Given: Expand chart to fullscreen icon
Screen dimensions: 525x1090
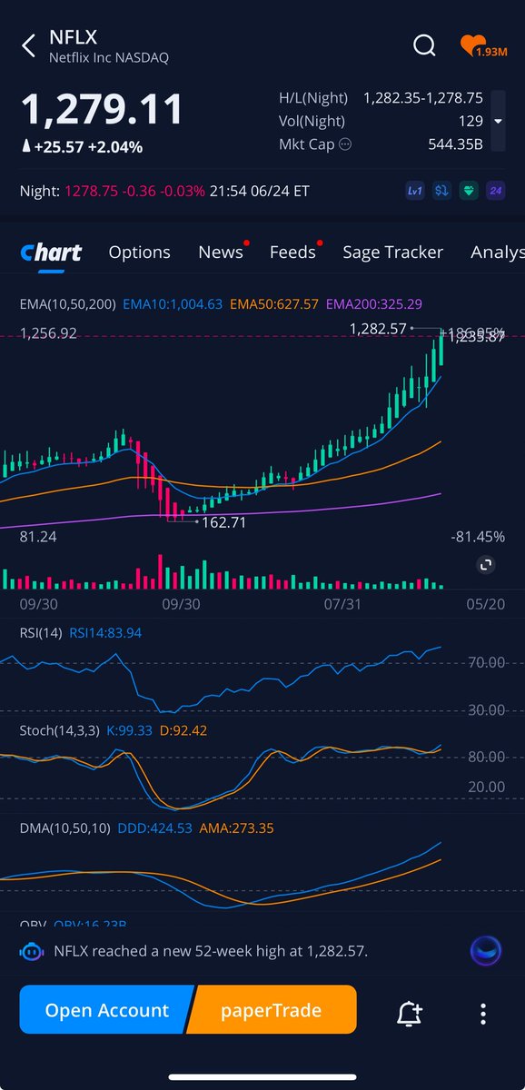Looking at the screenshot, I should pyautogui.click(x=486, y=566).
